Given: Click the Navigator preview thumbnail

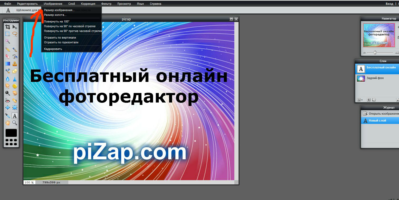Looking at the screenshot, I should [x=379, y=35].
